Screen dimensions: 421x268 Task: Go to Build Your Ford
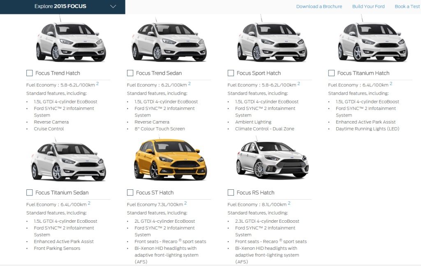368,7
